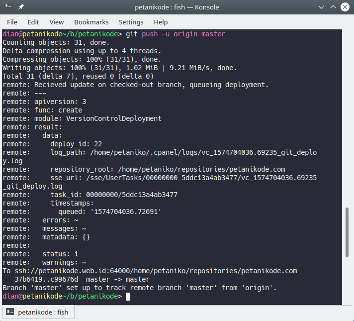Open the Konsole window menu icon
The width and height of the screenshot is (354, 321).
(x=9, y=7)
